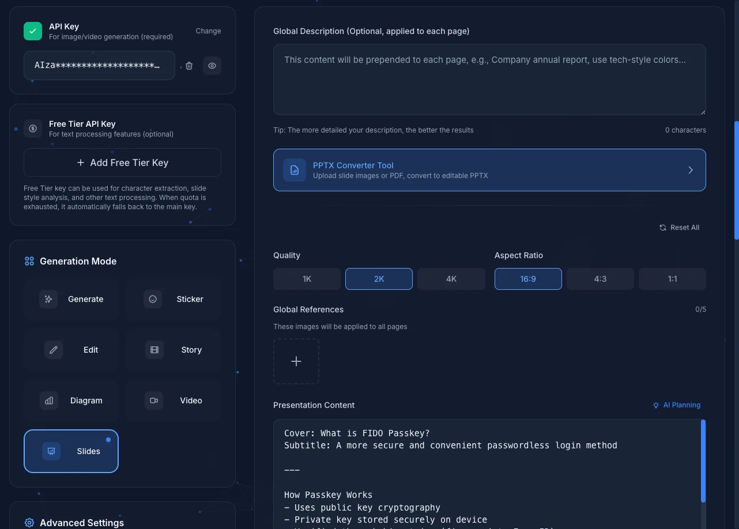
Task: Click inside the Global Description text area
Action: pos(489,79)
